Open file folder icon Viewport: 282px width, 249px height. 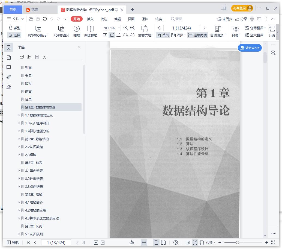tap(31, 19)
